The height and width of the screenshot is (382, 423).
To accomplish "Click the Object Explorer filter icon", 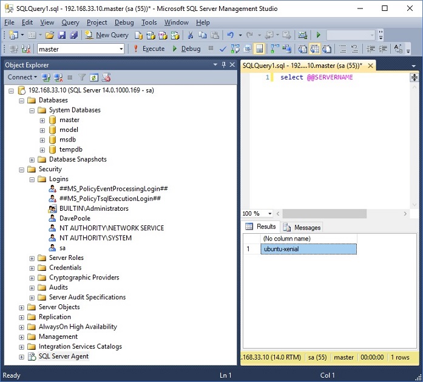I will point(82,78).
